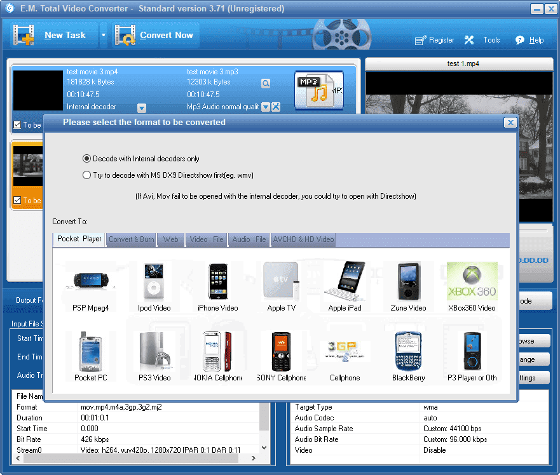This screenshot has width=560, height=475.
Task: Click the Format value mov,mp4,m4a,3gp,3g2,mj2
Action: (121, 407)
